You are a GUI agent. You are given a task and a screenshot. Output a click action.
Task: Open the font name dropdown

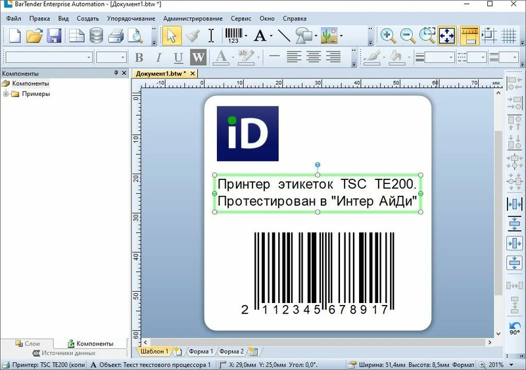tap(89, 58)
